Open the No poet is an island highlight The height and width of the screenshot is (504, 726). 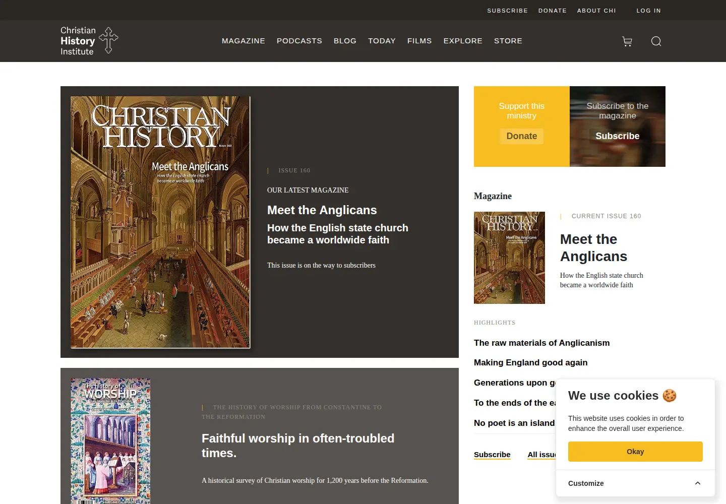pos(514,423)
